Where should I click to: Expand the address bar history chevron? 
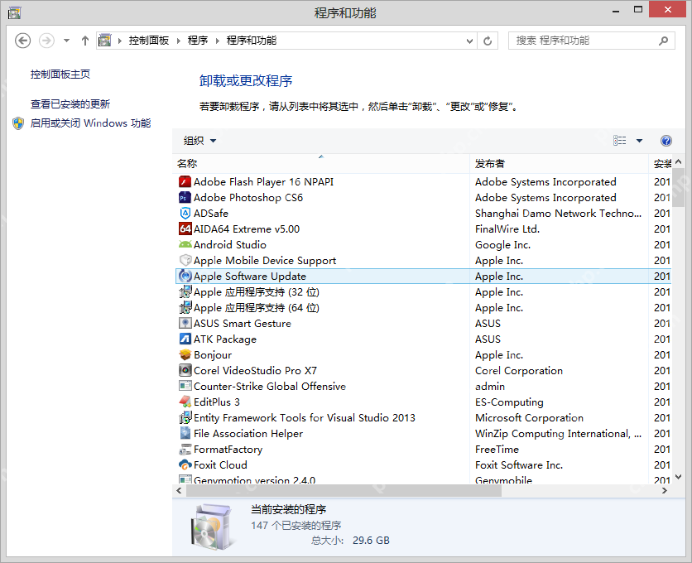tap(469, 39)
